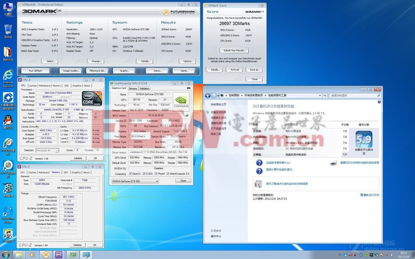Click the Control Panel Home sidebar link
This screenshot has width=415, height=259.
218,105
